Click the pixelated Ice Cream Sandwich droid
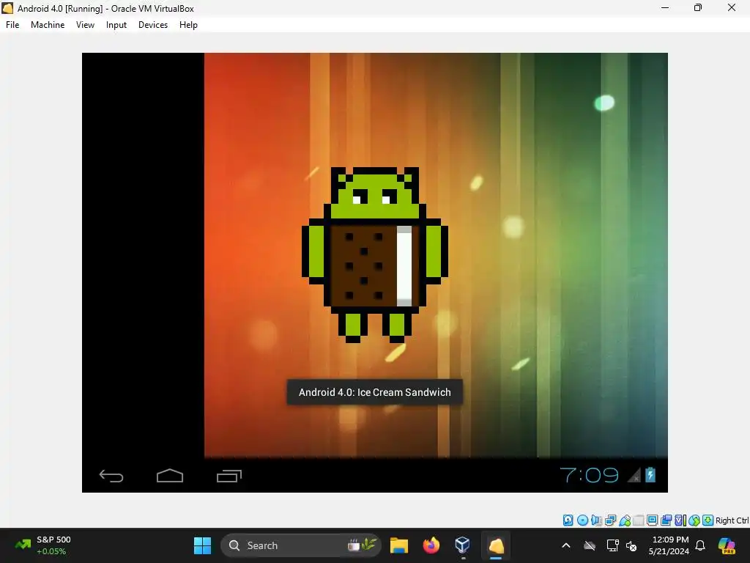This screenshot has width=750, height=563. pyautogui.click(x=374, y=254)
